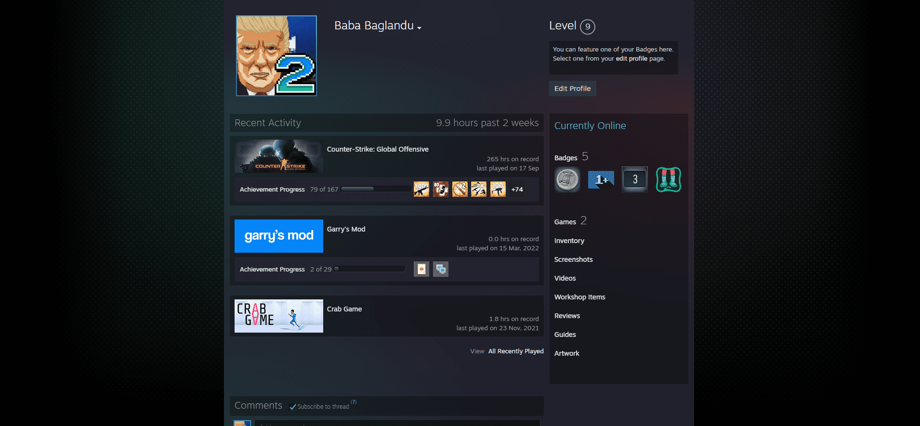Open Garry's Mod Achievement Progress 2 of 29
This screenshot has width=920, height=426.
click(x=286, y=270)
